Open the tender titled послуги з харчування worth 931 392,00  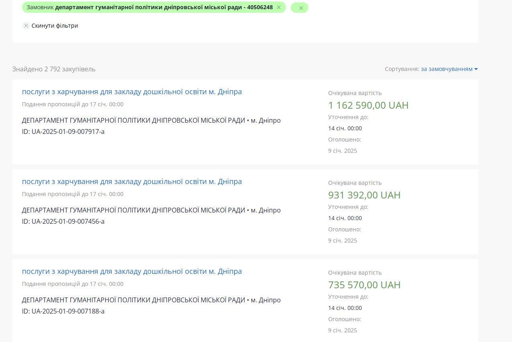tap(132, 182)
